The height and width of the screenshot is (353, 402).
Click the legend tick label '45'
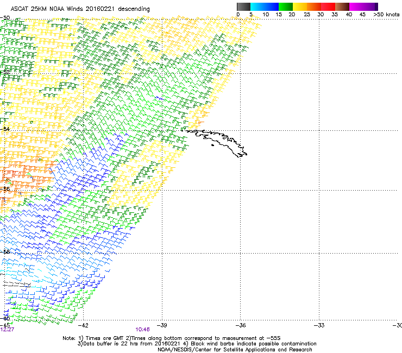(362, 15)
